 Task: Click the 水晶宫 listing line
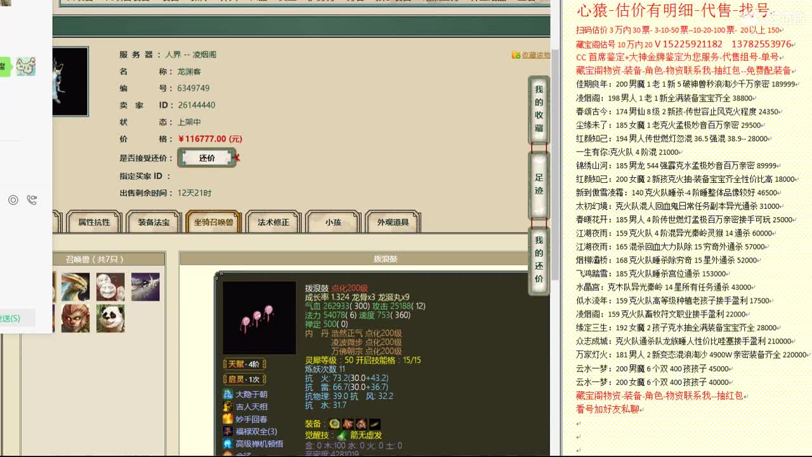(665, 288)
